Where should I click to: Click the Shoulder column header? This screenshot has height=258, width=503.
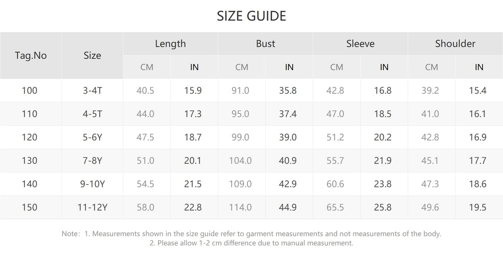click(x=455, y=44)
